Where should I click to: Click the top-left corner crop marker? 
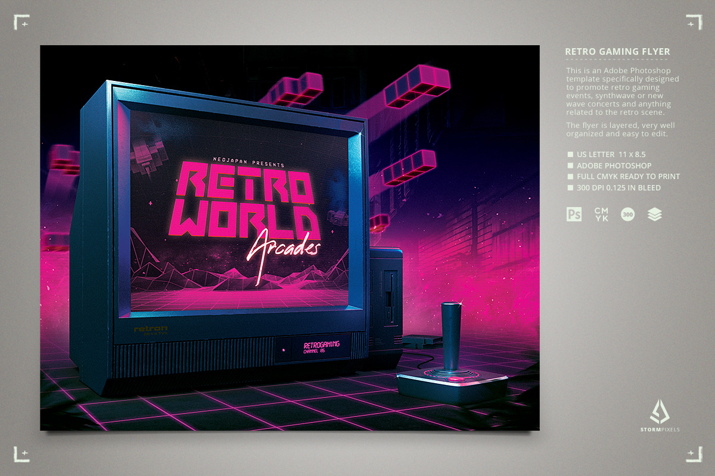click(x=22, y=22)
